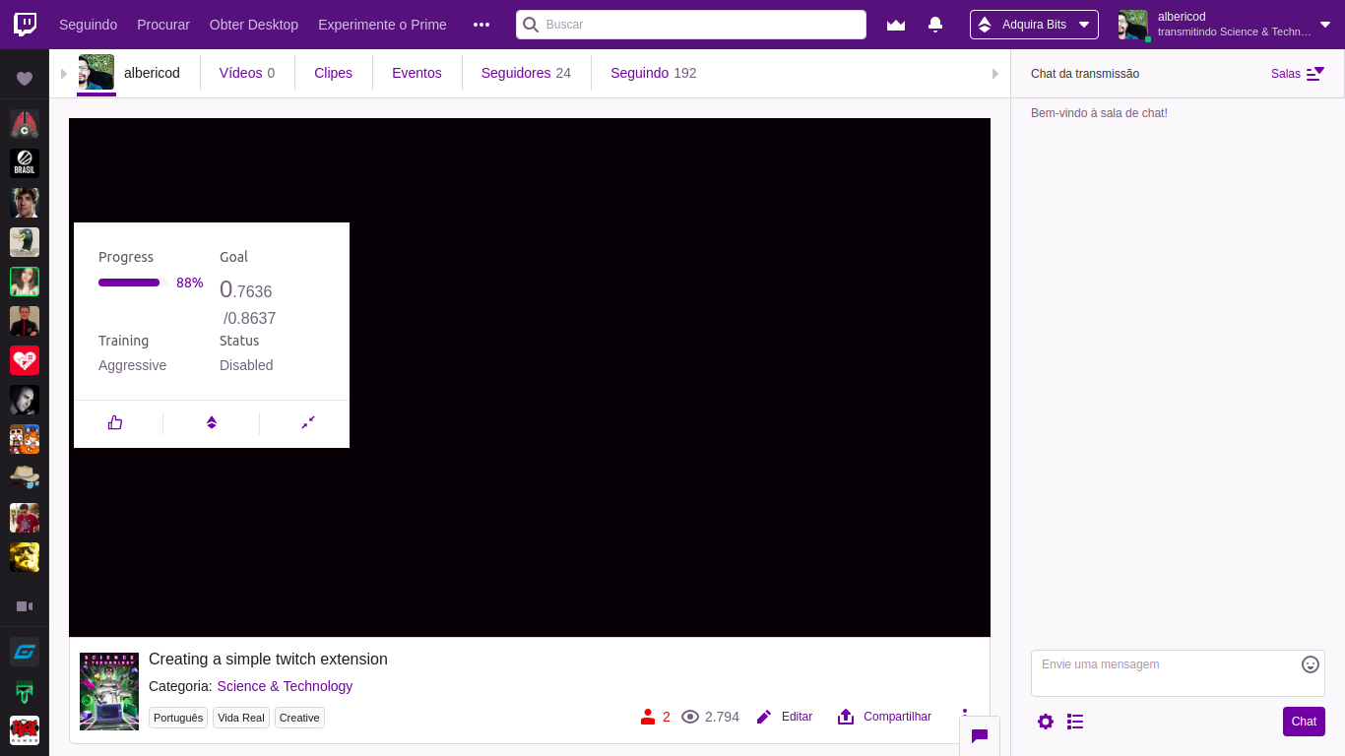Open the Eventos tab
Screen dimensions: 1345x756
click(416, 73)
